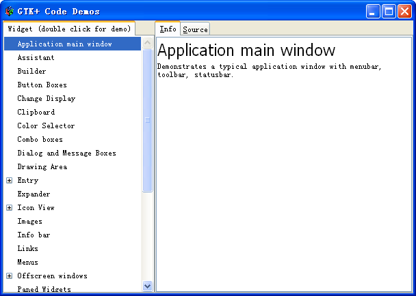This screenshot has height=296, width=416.
Task: Click the description text starting with 'Demonstrates'
Action: [x=270, y=71]
